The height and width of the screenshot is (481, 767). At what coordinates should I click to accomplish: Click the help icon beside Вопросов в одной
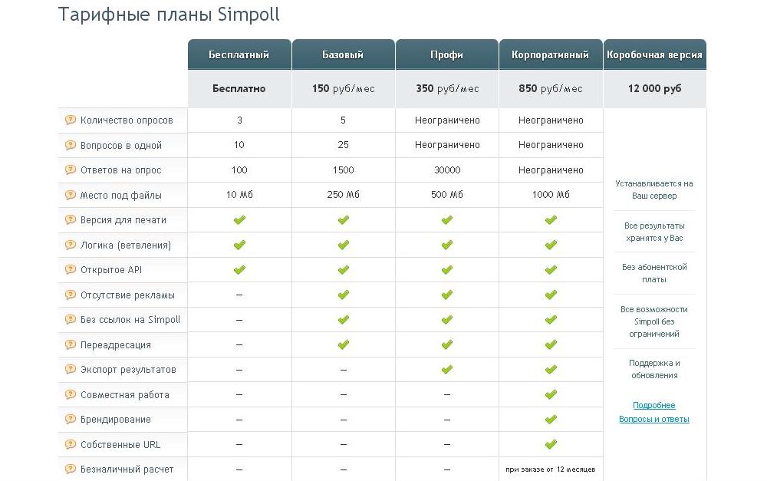coord(71,145)
